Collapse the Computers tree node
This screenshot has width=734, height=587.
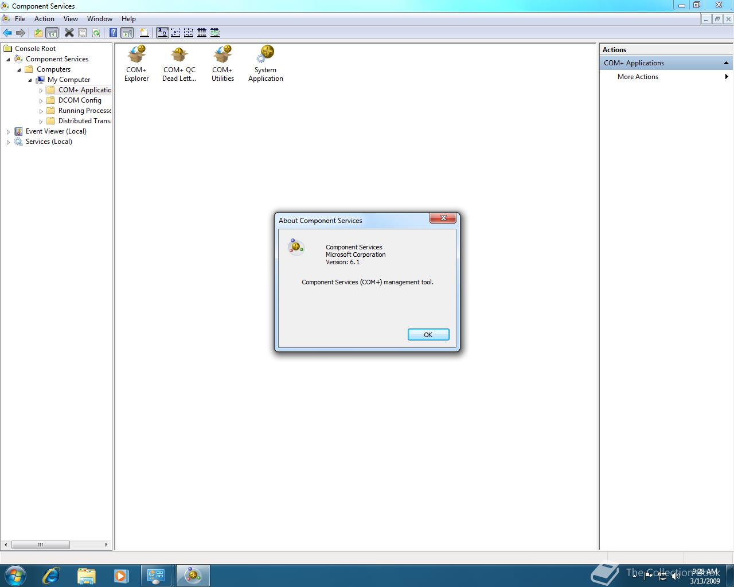19,69
